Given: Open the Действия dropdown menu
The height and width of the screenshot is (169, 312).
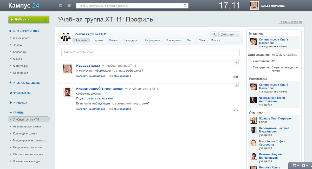Looking at the screenshot, I should (x=229, y=34).
